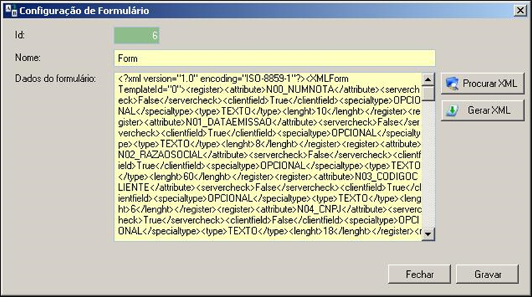Screen dimensions: 532x297
Task: Click the Fechar button
Action: pos(419,274)
